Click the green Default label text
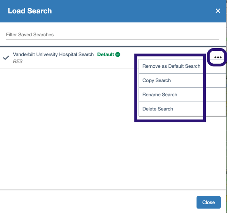227x213 pixels. click(106, 54)
